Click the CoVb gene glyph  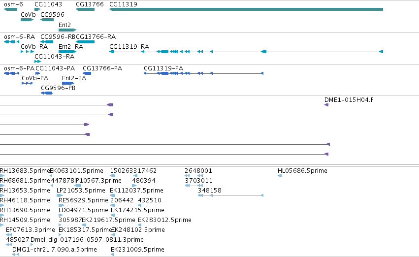coord(27,20)
